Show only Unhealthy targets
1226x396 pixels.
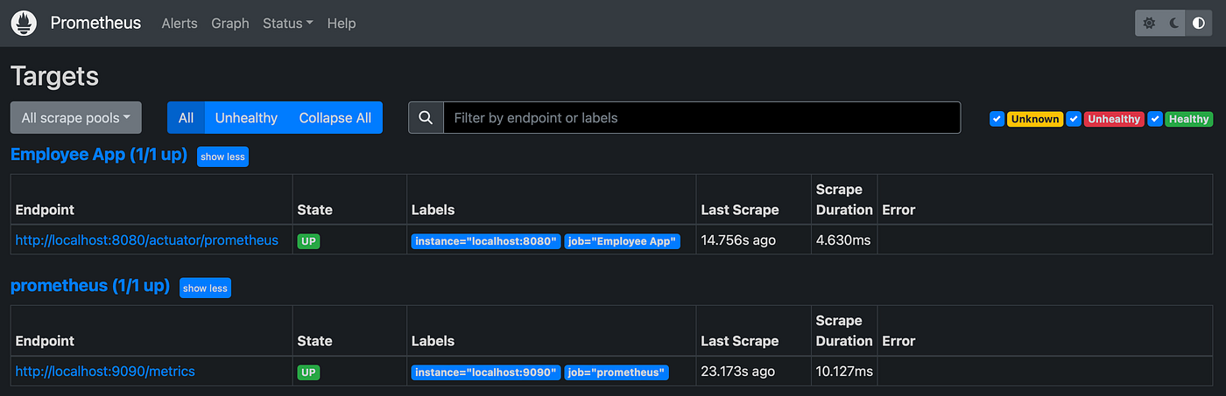pyautogui.click(x=246, y=118)
